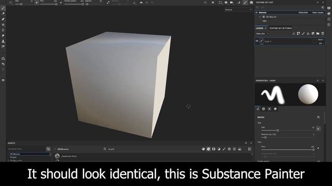Open material settings icon in Properties panel
332x186 pixels.
click(275, 109)
